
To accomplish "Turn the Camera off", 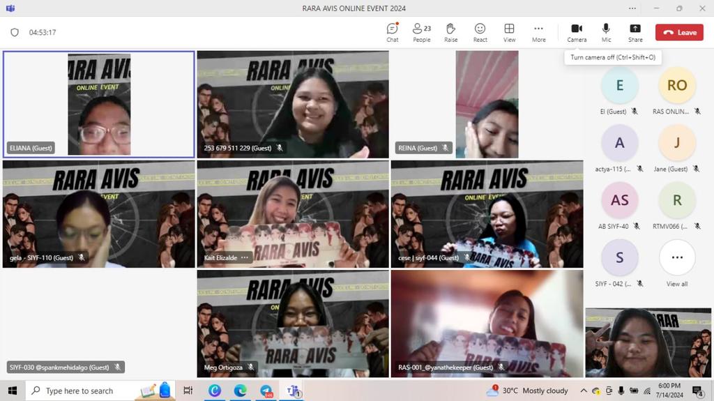I will (x=577, y=32).
